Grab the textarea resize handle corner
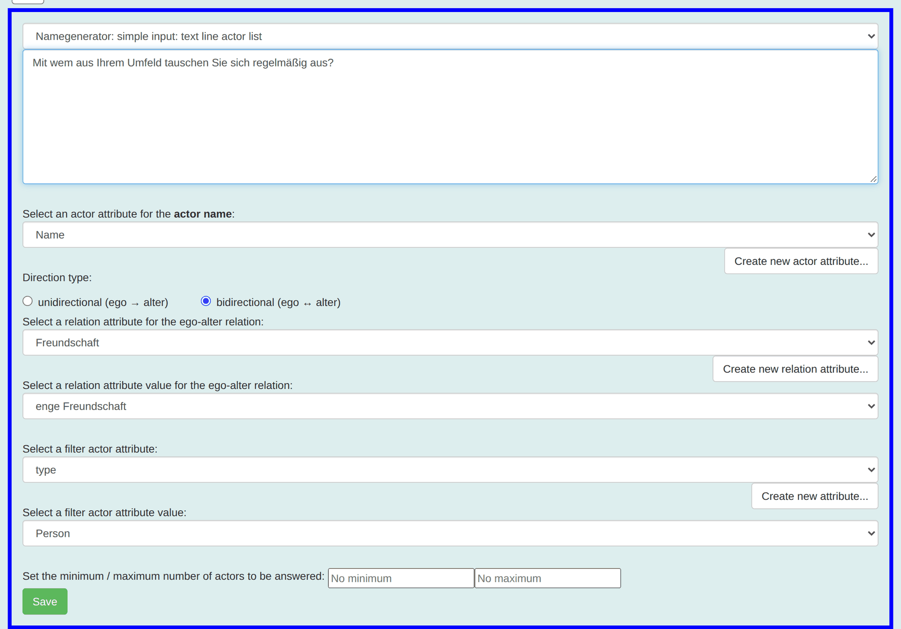The image size is (901, 629). coord(873,179)
